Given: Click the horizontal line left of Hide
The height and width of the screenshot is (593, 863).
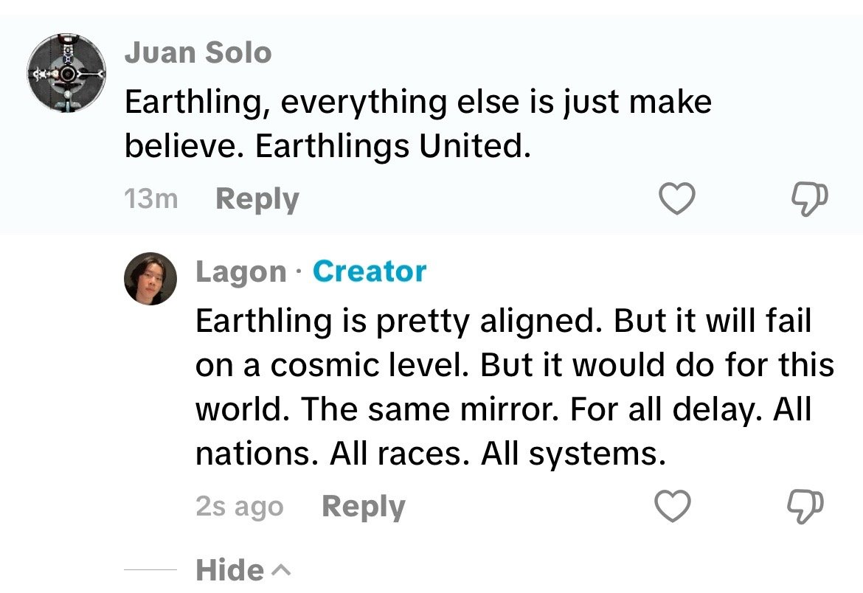Looking at the screenshot, I should [150, 570].
